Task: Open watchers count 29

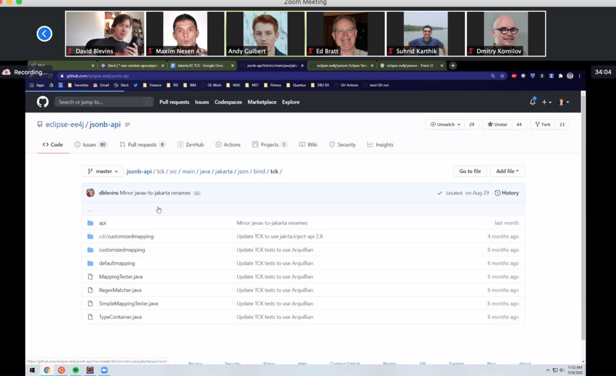Action: tap(472, 125)
